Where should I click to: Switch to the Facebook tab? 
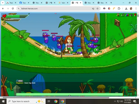24,3
